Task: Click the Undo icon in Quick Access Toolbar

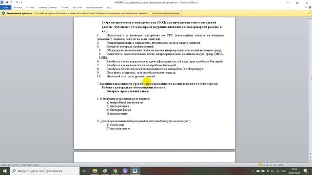Action: pos(11,2)
